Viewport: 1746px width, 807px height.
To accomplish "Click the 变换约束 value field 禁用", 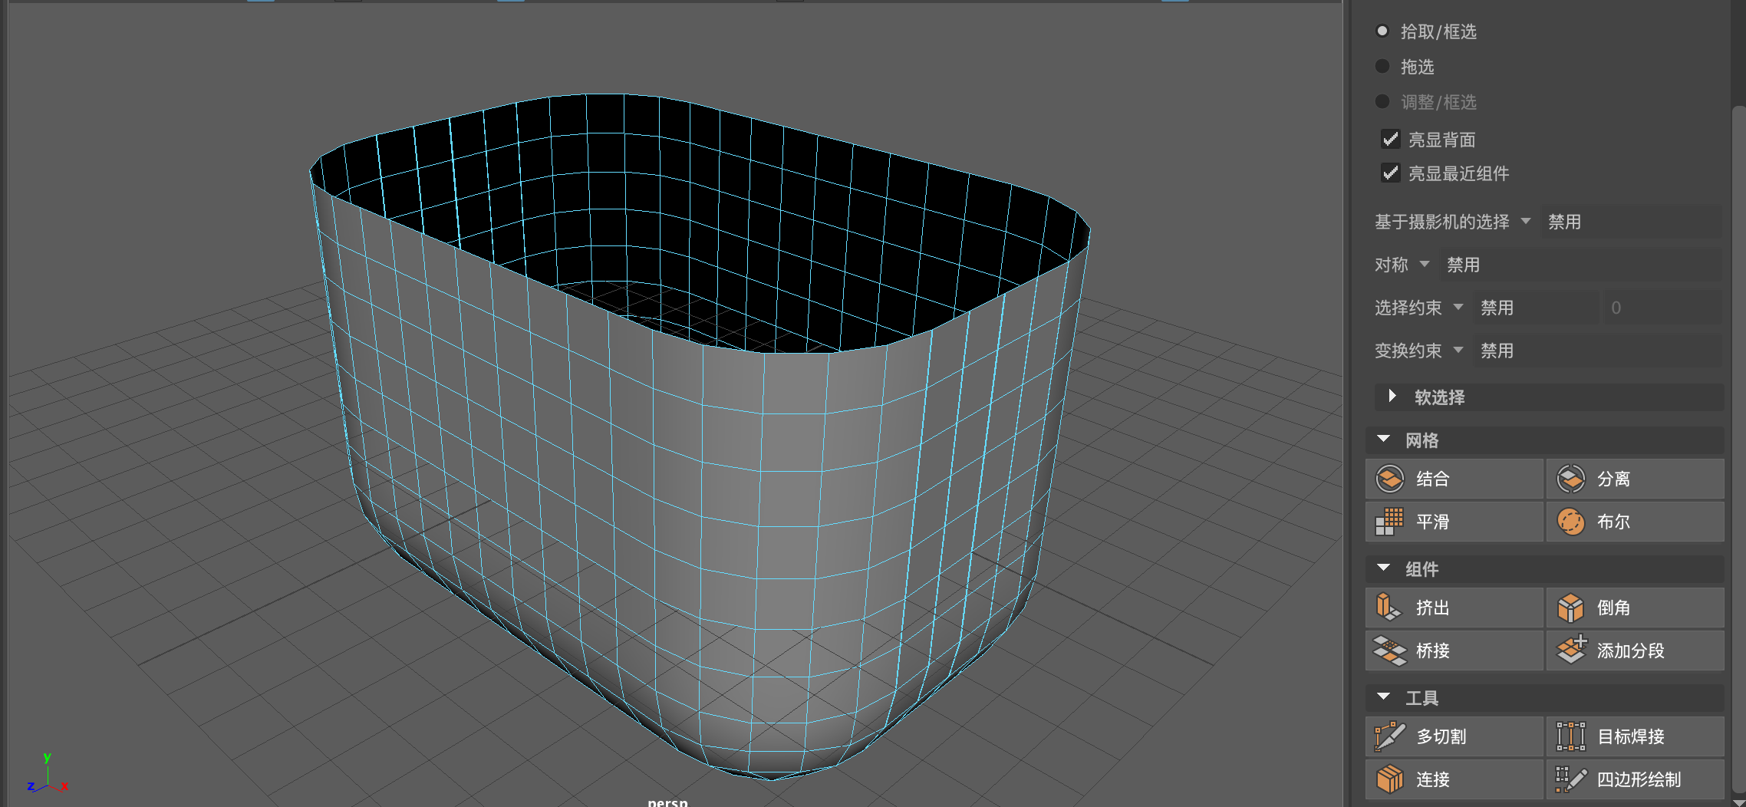I will coord(1597,351).
